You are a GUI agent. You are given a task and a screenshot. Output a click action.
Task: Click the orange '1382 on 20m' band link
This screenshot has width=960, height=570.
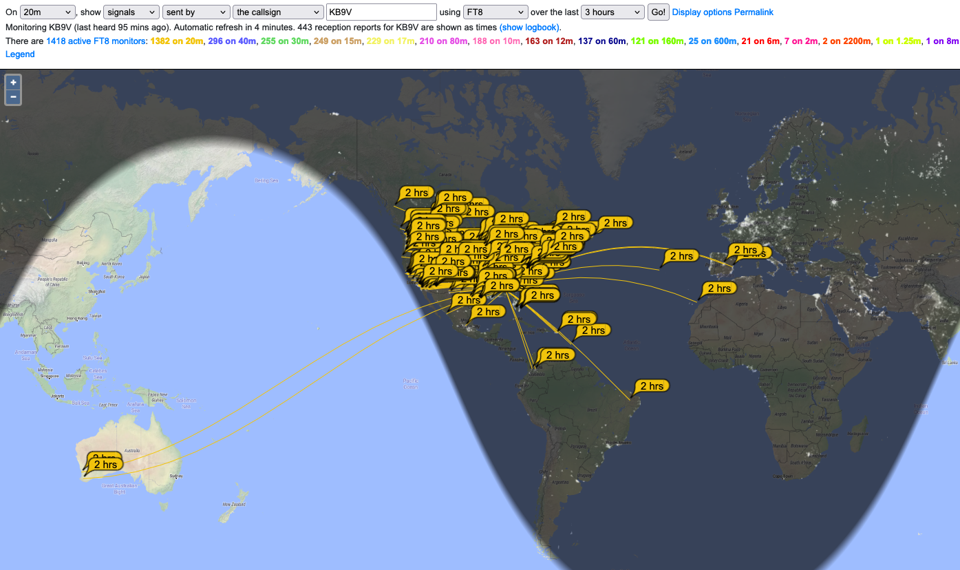(x=177, y=41)
